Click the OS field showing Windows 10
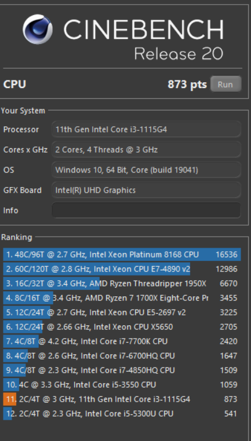The image size is (251, 441). pos(146,170)
